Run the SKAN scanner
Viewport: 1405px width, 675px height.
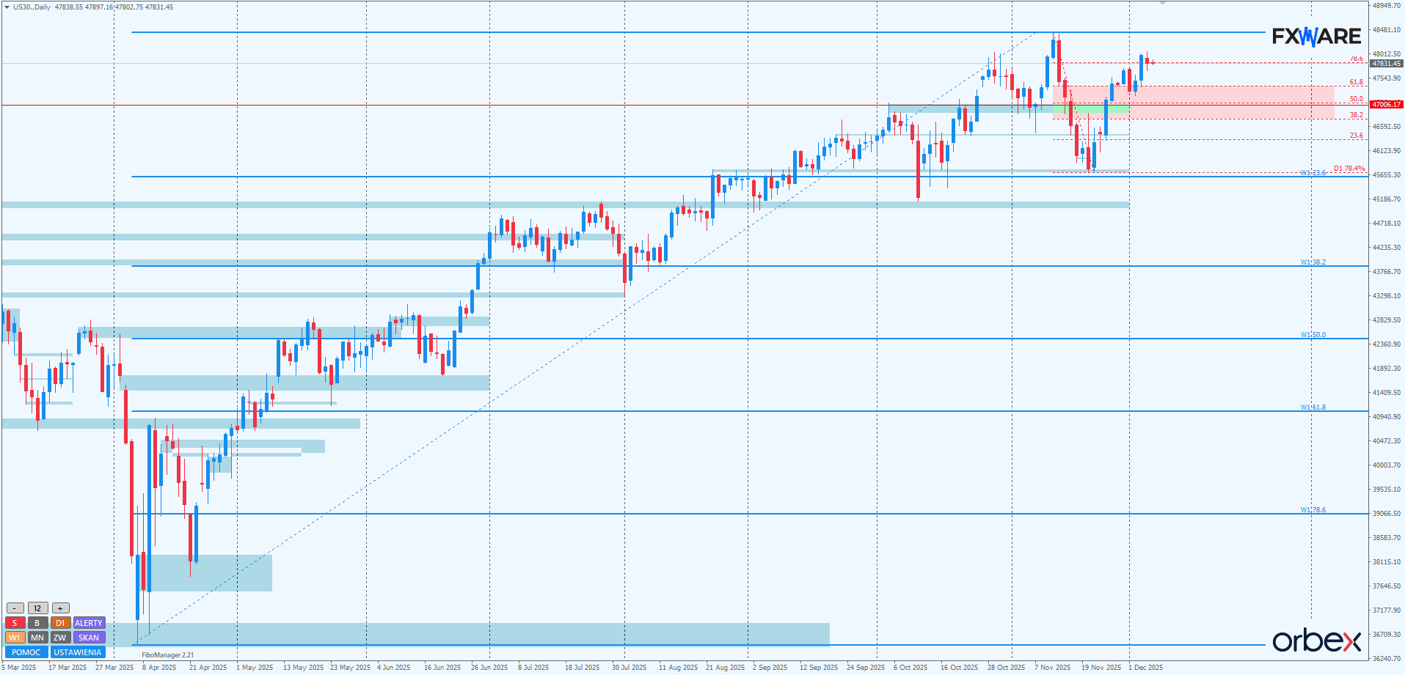pos(89,638)
